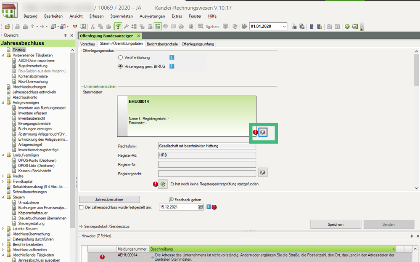
Task: Open the Auswertungen menu
Action: pyautogui.click(x=152, y=16)
